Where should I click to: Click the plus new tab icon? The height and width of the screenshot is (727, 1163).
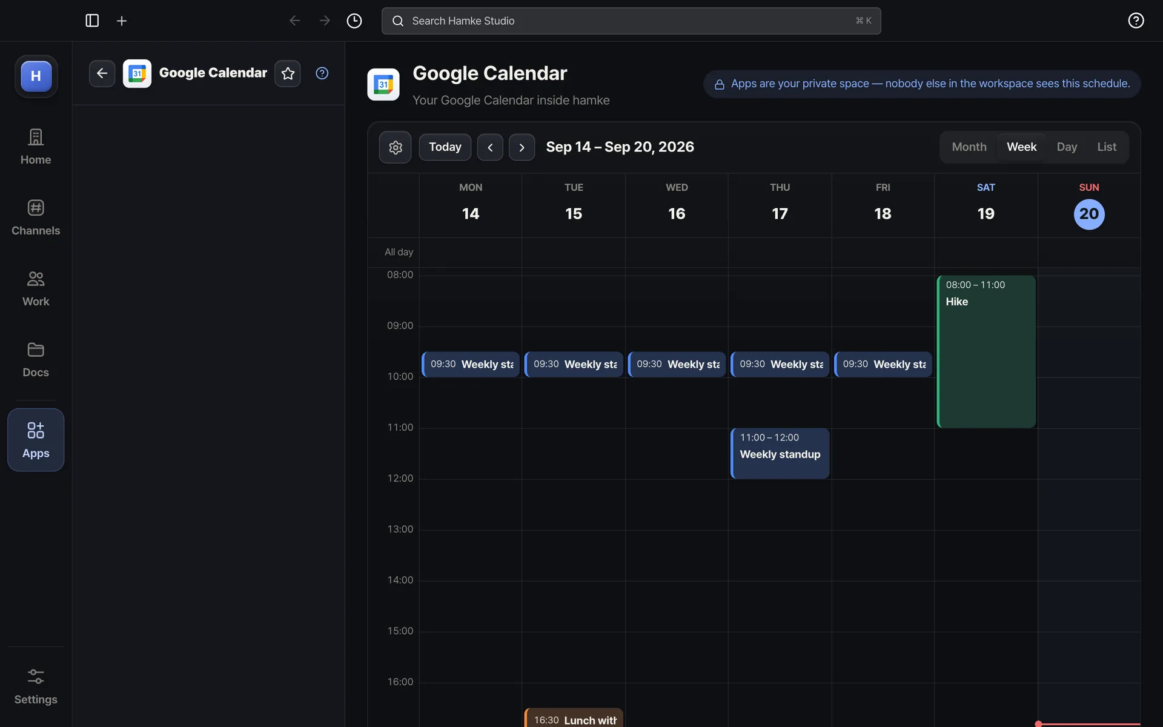(x=122, y=21)
